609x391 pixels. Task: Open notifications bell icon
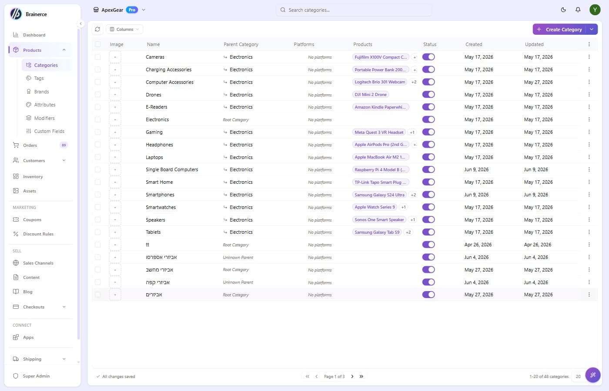tap(578, 10)
